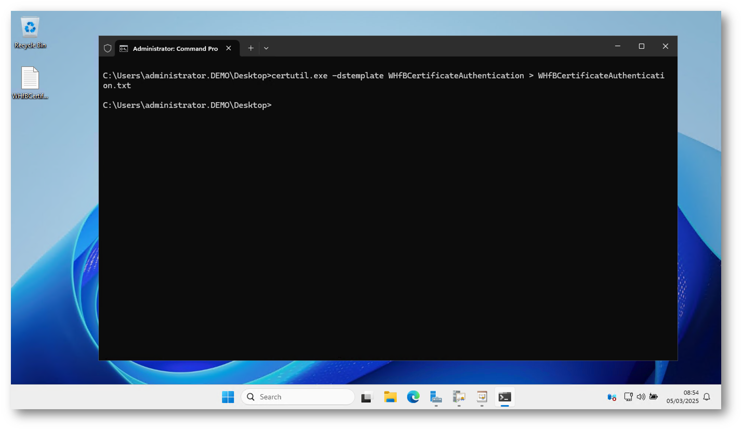This screenshot has width=743, height=431.
Task: Show notifications via the bell icon
Action: pos(707,397)
